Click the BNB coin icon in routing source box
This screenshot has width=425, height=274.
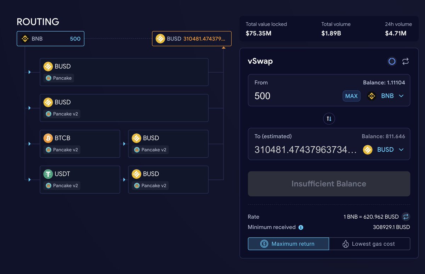click(25, 39)
